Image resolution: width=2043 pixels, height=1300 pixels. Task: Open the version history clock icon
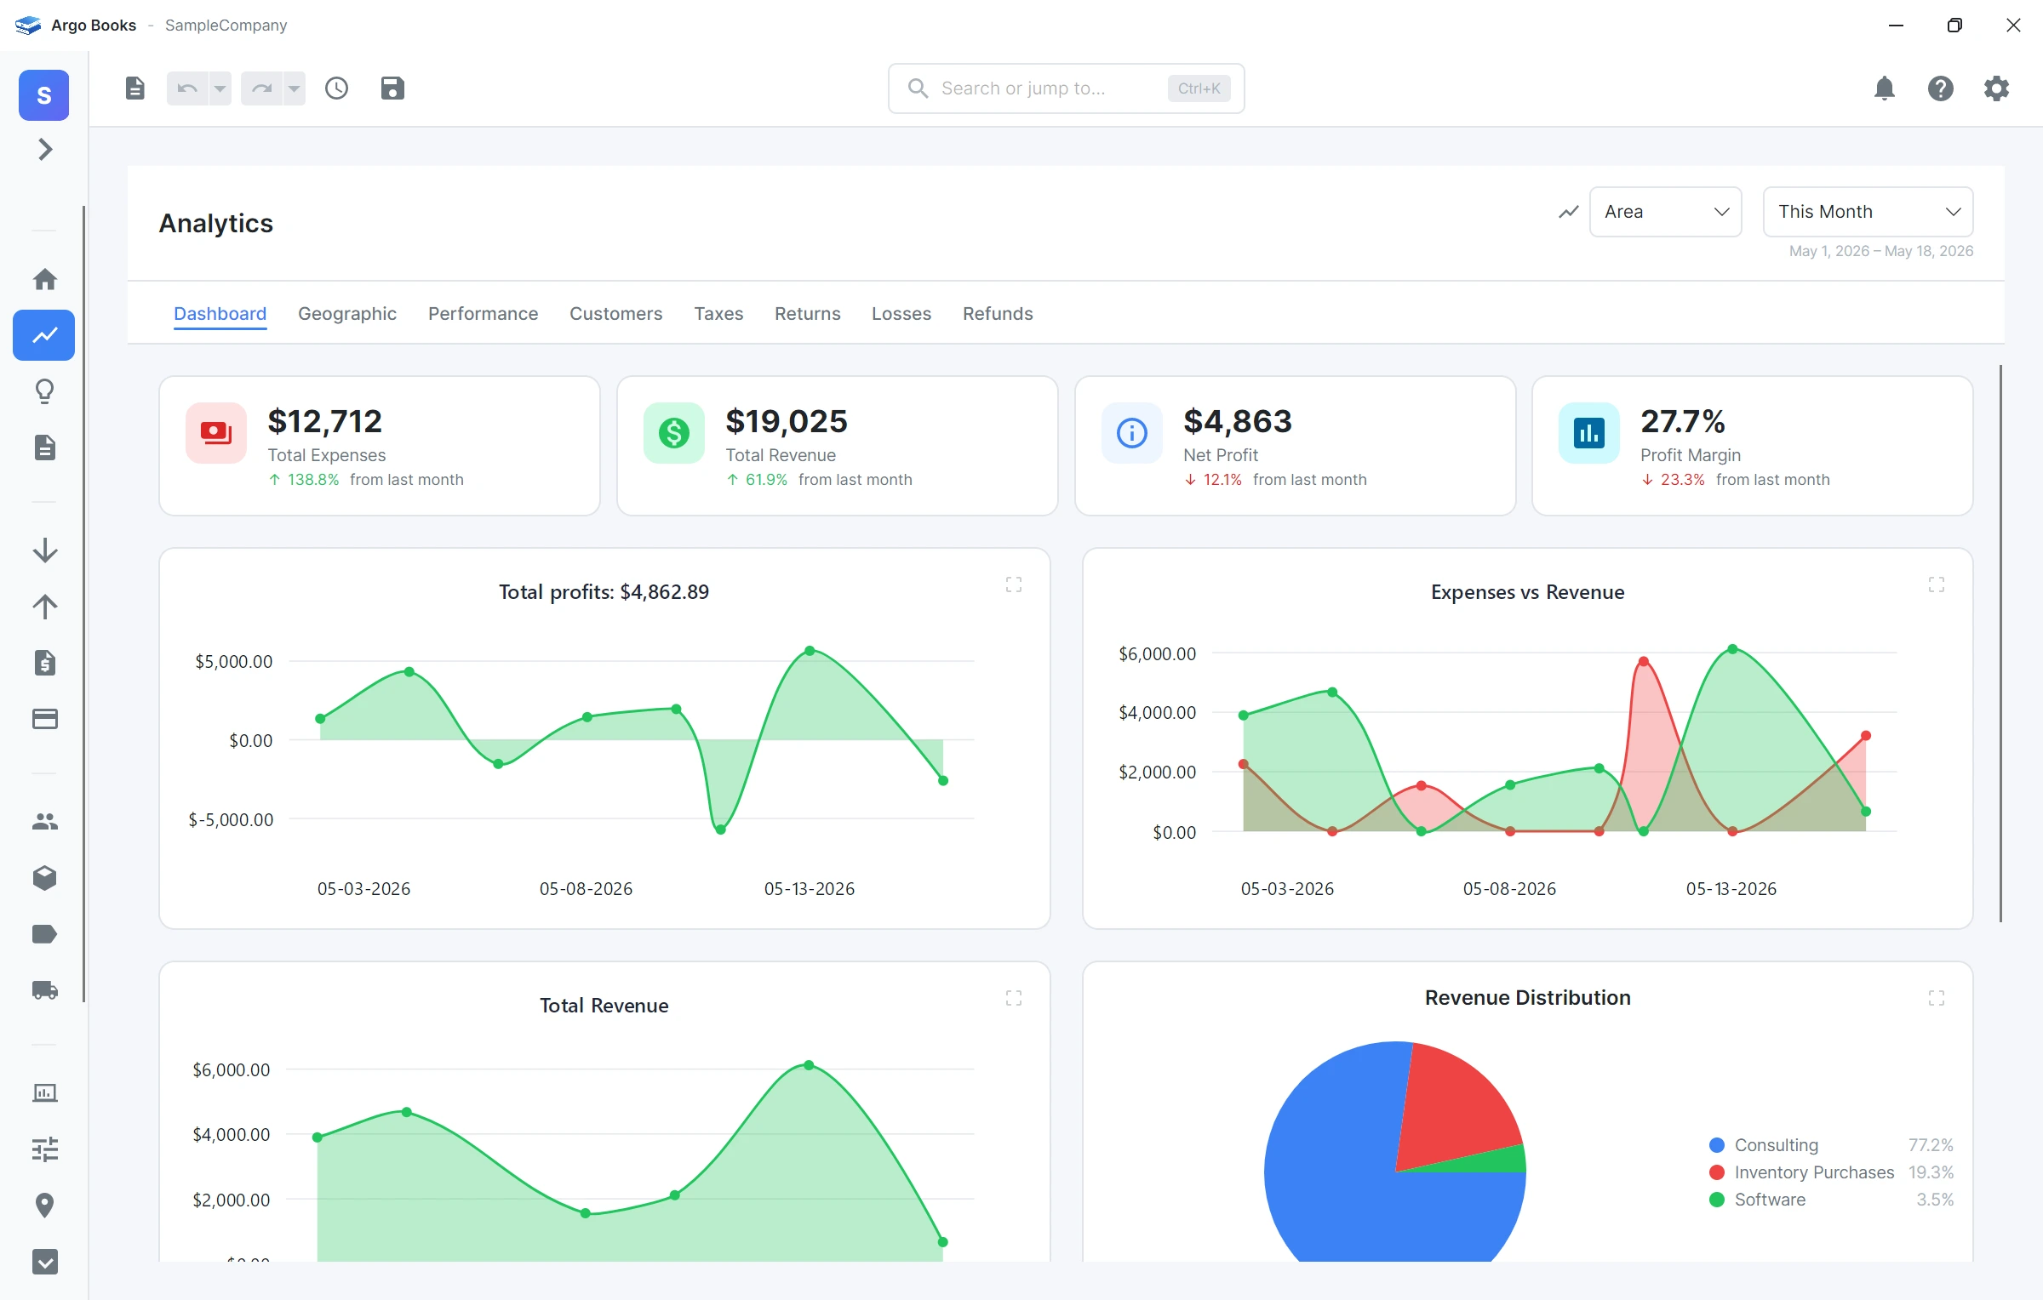(337, 88)
